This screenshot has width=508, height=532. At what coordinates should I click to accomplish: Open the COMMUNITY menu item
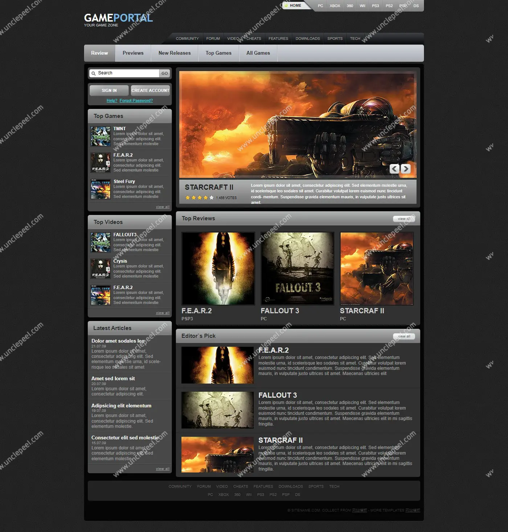(x=187, y=38)
